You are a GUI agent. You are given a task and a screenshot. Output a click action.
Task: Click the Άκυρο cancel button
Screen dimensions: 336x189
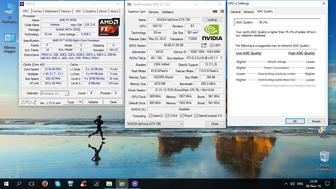[316, 121]
